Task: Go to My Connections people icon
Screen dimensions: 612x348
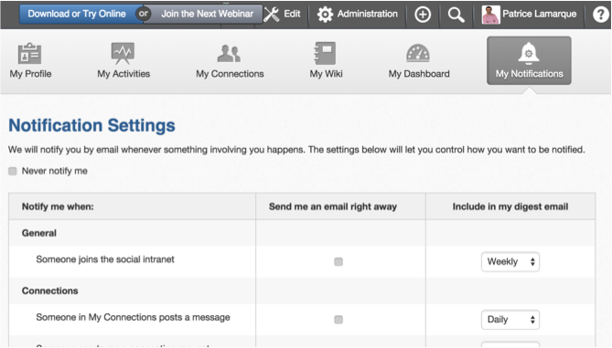Action: click(x=229, y=53)
